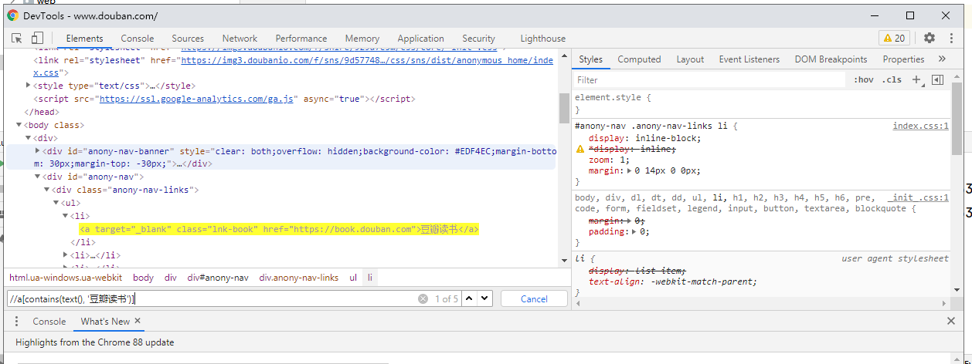This screenshot has height=364, width=972.
Task: Close the What's New tab
Action: (138, 321)
